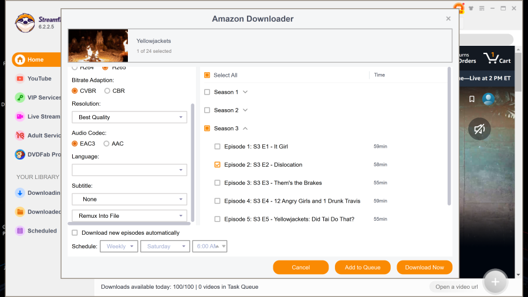Click the orange notification icon in title bar
This screenshot has height=297, width=528.
(458, 8)
